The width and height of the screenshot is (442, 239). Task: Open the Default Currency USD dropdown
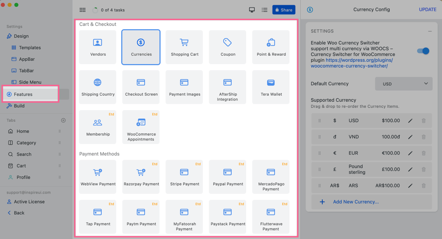click(x=403, y=84)
